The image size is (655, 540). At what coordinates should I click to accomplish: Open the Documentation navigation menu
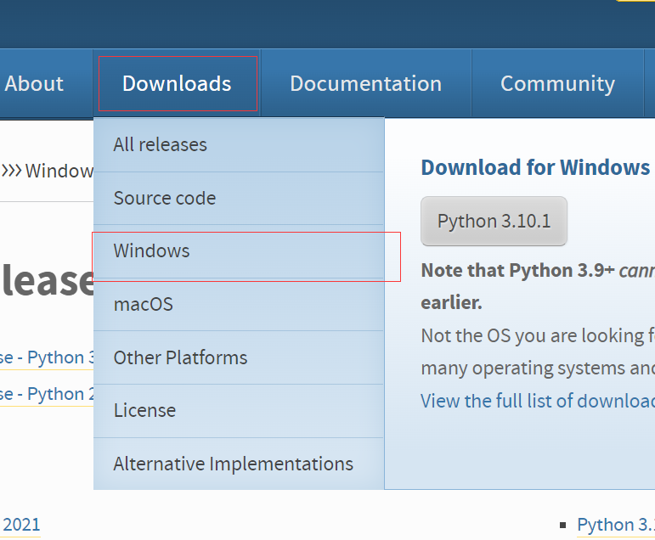[365, 84]
